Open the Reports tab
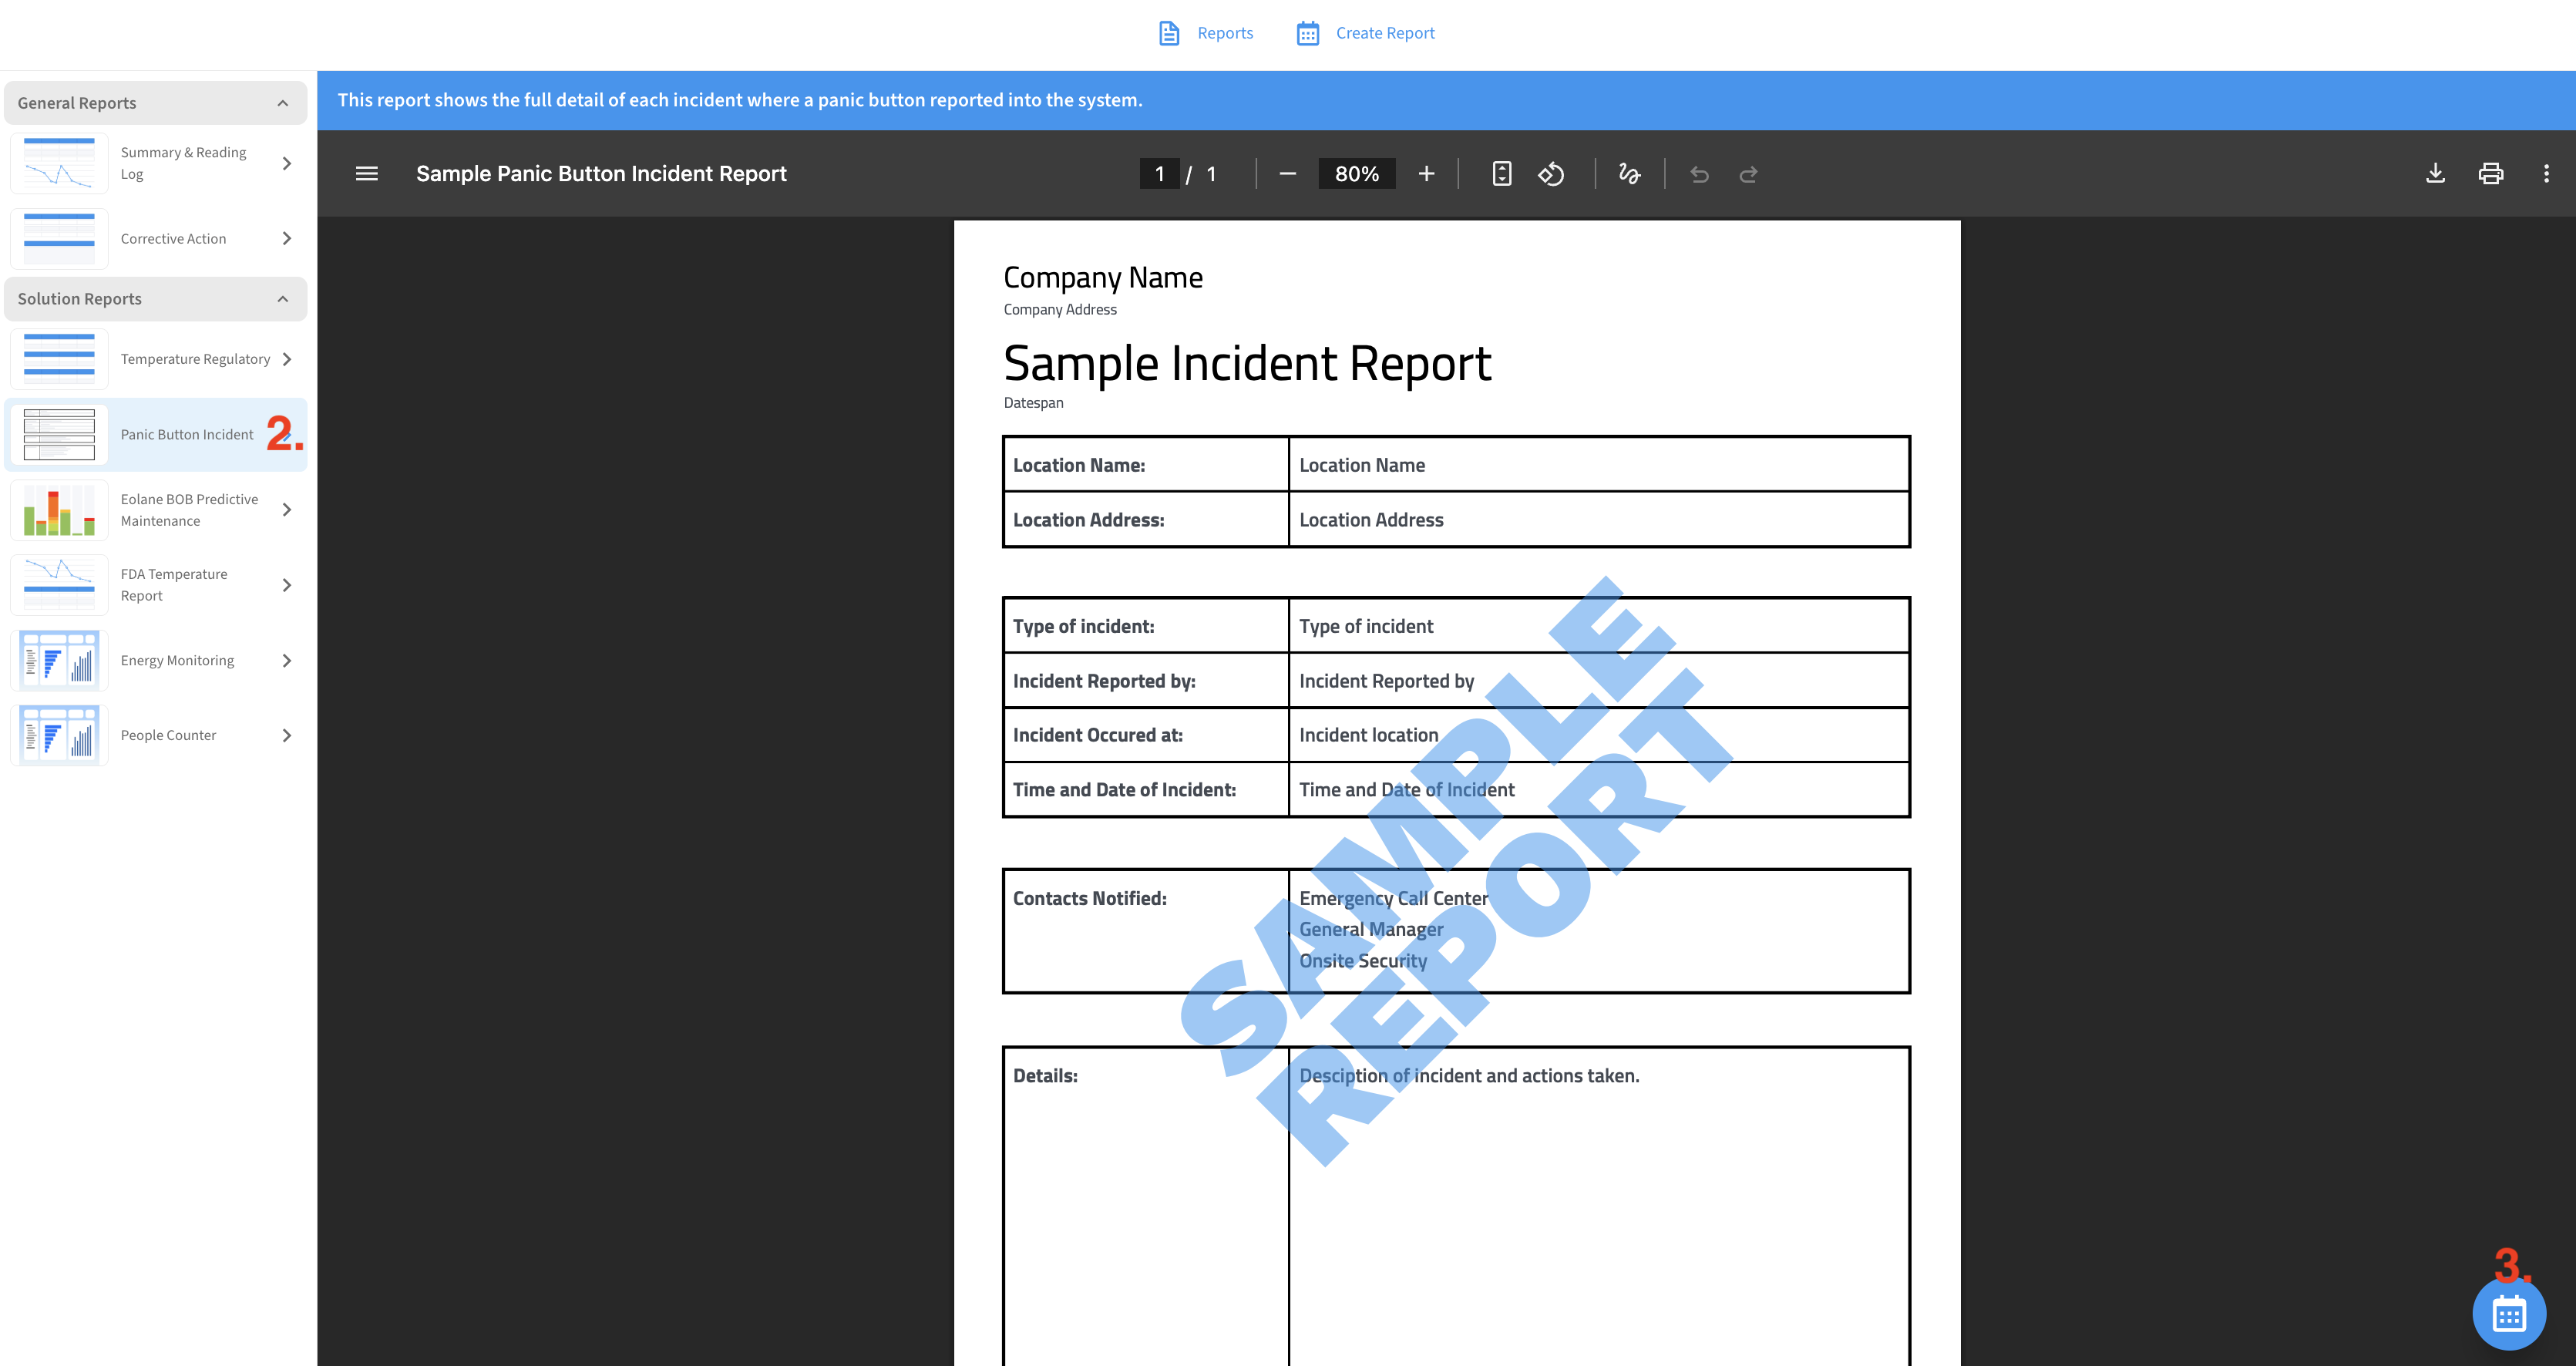This screenshot has width=2576, height=1366. pyautogui.click(x=1205, y=33)
